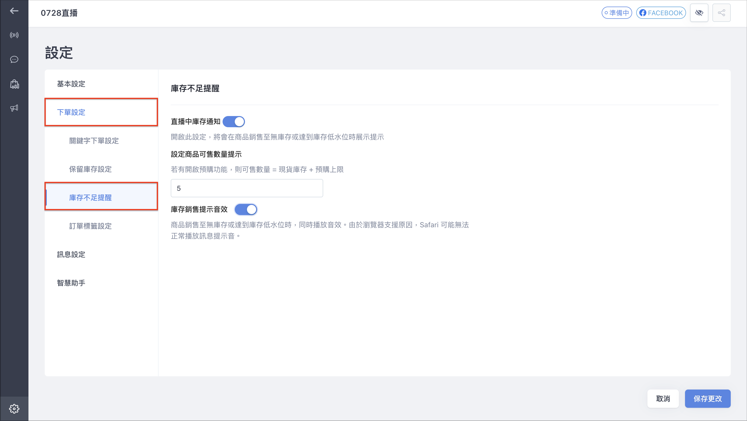Open the 保留庫存設定 submenu
Viewport: 747px width, 421px height.
[x=101, y=169]
